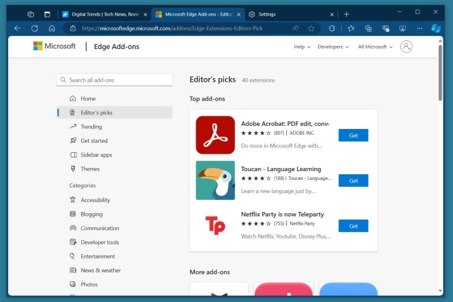Viewport: 453px width, 302px height.
Task: Switch to the Digital Trends tab
Action: (x=104, y=14)
